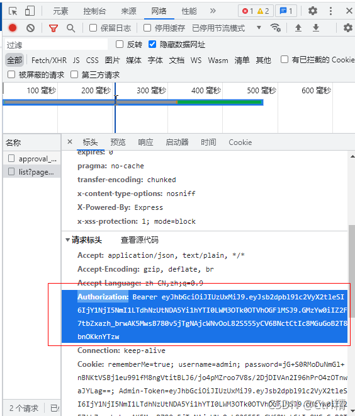The image size is (355, 416).
Task: Open the three-dot customize menu
Action: [x=330, y=11]
